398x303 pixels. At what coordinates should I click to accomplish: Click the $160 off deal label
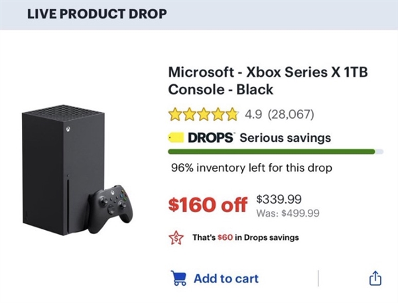click(x=208, y=204)
